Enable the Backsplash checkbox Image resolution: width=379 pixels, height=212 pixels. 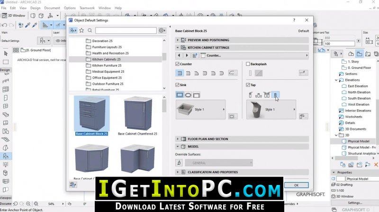pyautogui.click(x=248, y=64)
